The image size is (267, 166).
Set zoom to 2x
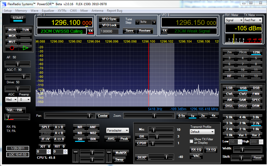coord(203,116)
